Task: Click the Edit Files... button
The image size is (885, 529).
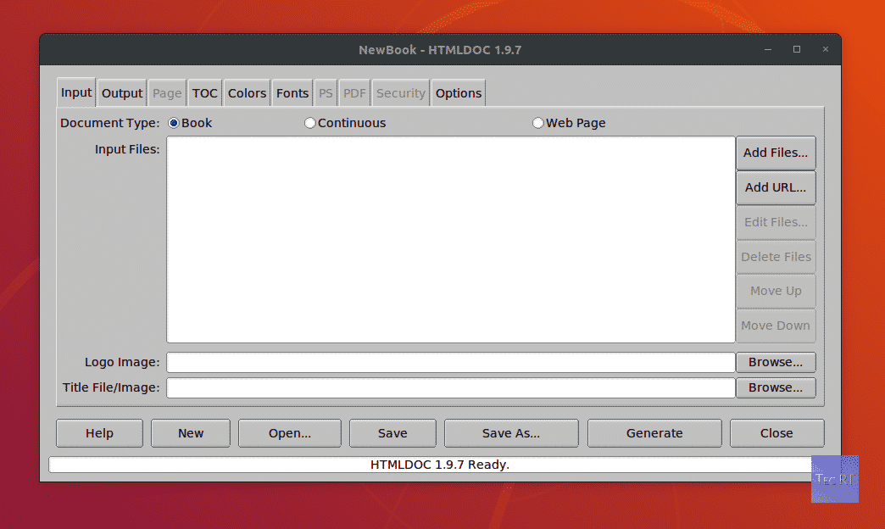Action: point(776,222)
